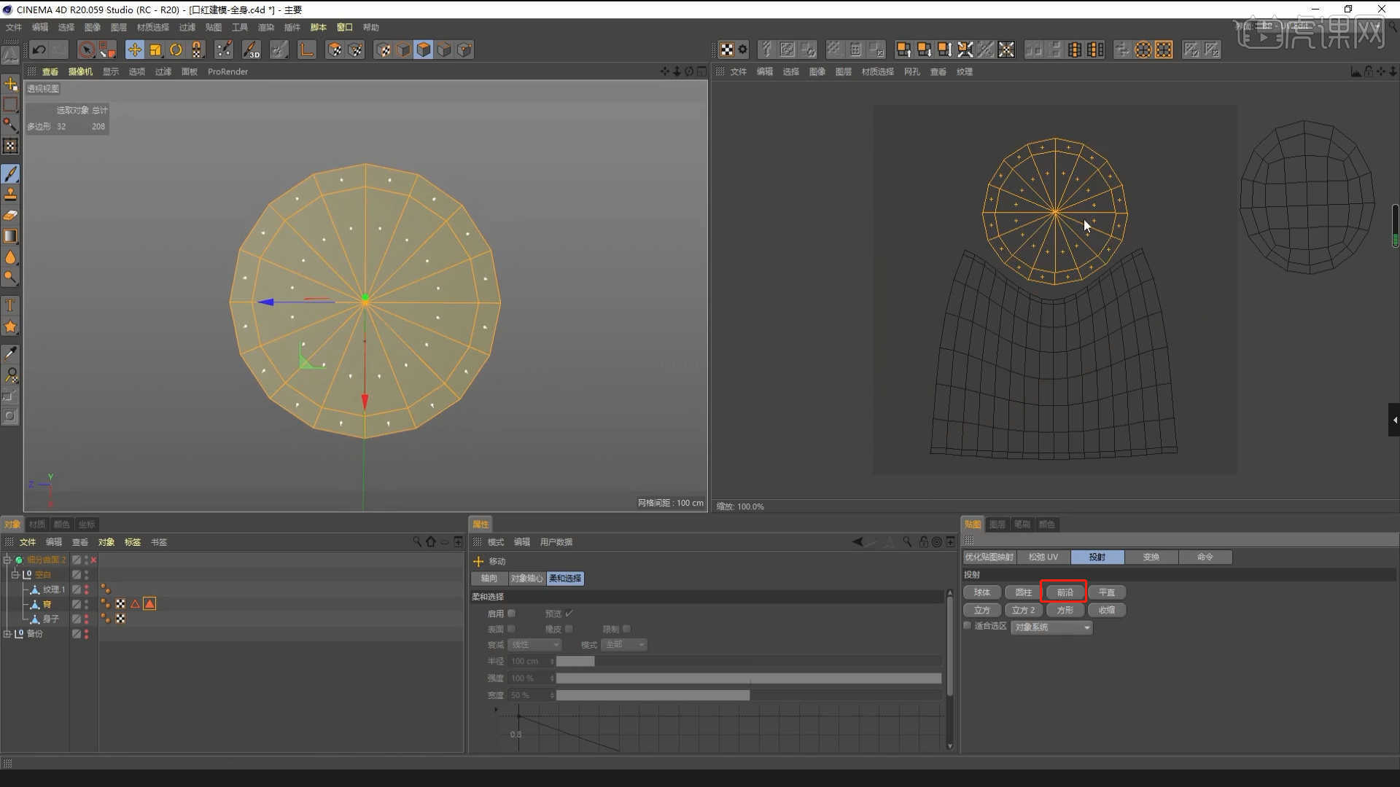Click the home icon in object manager
The image size is (1400, 787).
pyautogui.click(x=431, y=541)
